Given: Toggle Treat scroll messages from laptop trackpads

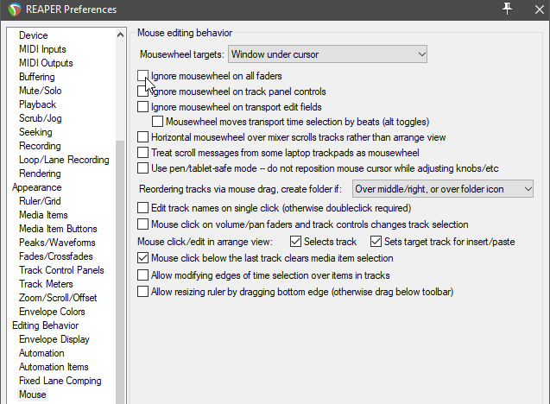Looking at the screenshot, I should (142, 153).
